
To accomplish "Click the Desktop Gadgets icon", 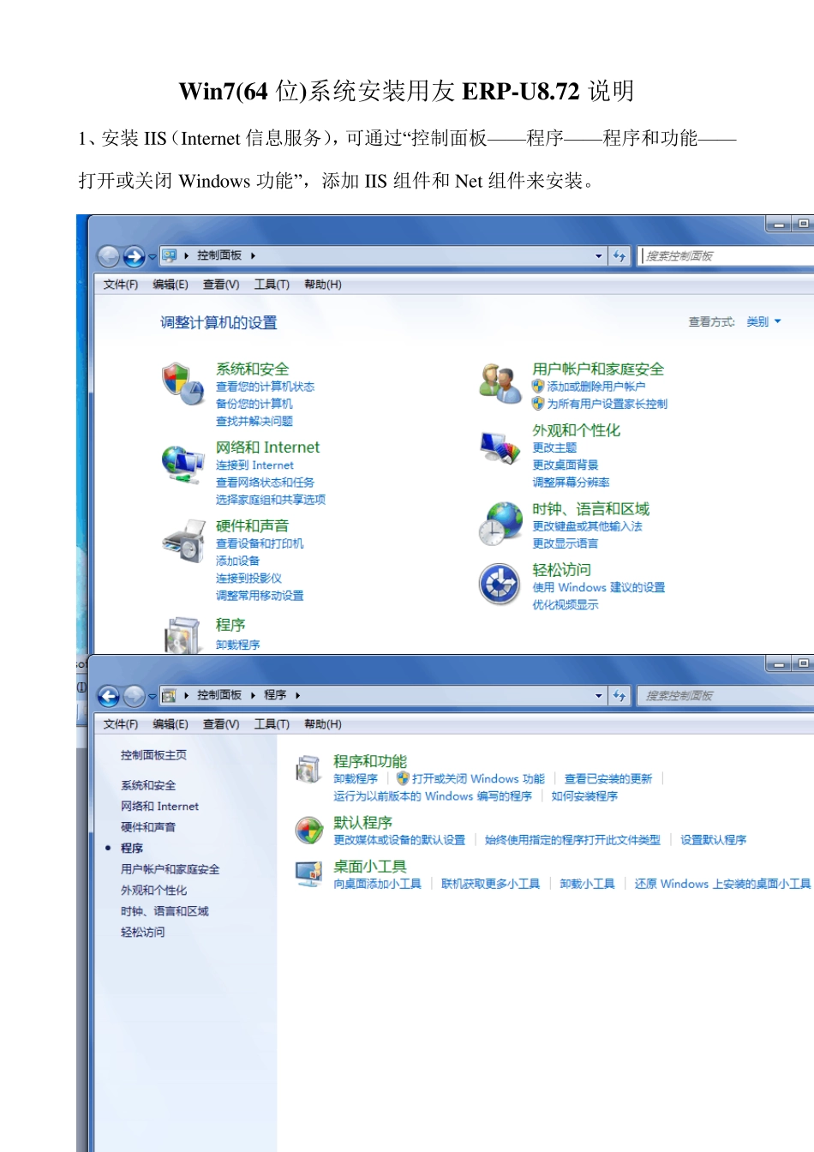I will [308, 873].
